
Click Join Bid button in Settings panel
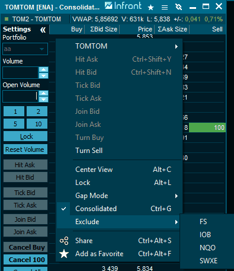coord(25,219)
